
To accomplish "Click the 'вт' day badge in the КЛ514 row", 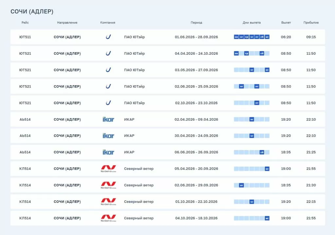I will (x=241, y=185).
